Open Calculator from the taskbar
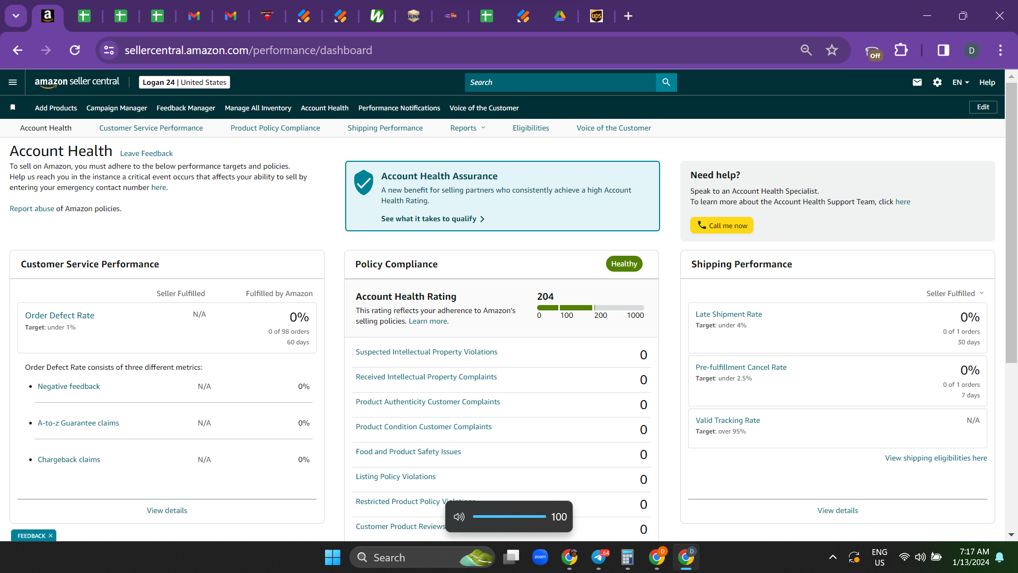 (x=627, y=557)
